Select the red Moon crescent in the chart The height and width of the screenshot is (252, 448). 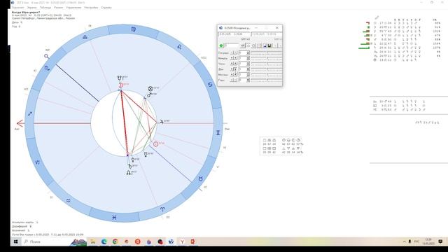121,85
